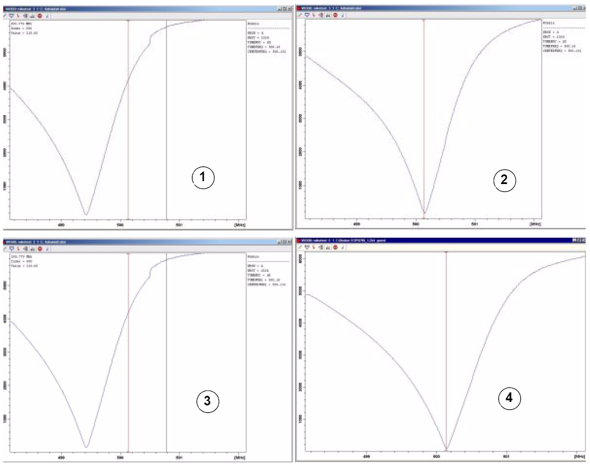590x466 pixels.
Task: Click the histogram icon in bottom-left window toolbar
Action: coord(32,249)
